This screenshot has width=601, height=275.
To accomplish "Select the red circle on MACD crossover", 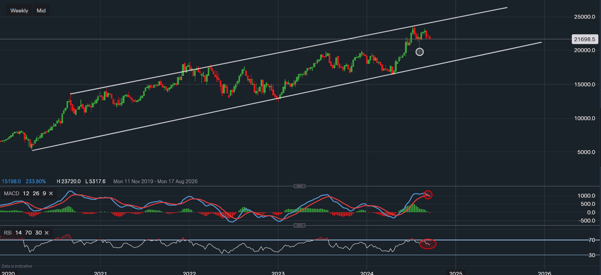I will [x=428, y=195].
